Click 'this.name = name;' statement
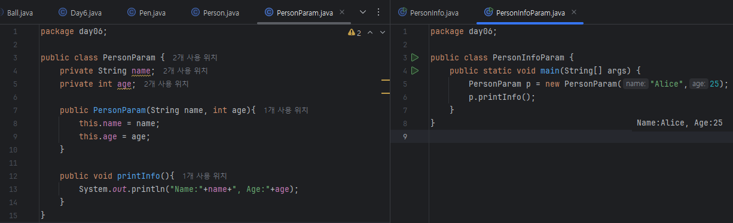Image resolution: width=733 pixels, height=223 pixels. tap(120, 124)
